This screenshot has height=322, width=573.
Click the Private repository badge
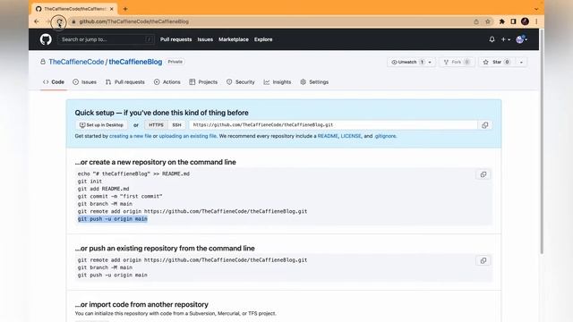(175, 62)
